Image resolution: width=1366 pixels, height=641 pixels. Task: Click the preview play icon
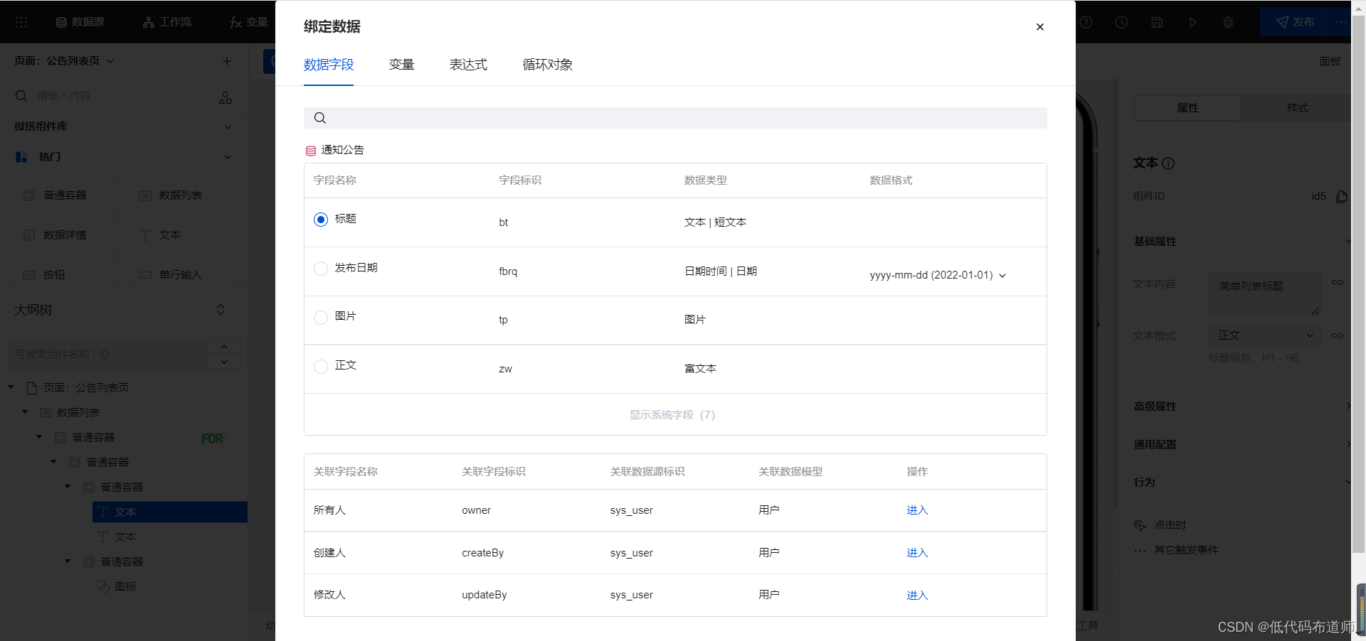point(1192,22)
